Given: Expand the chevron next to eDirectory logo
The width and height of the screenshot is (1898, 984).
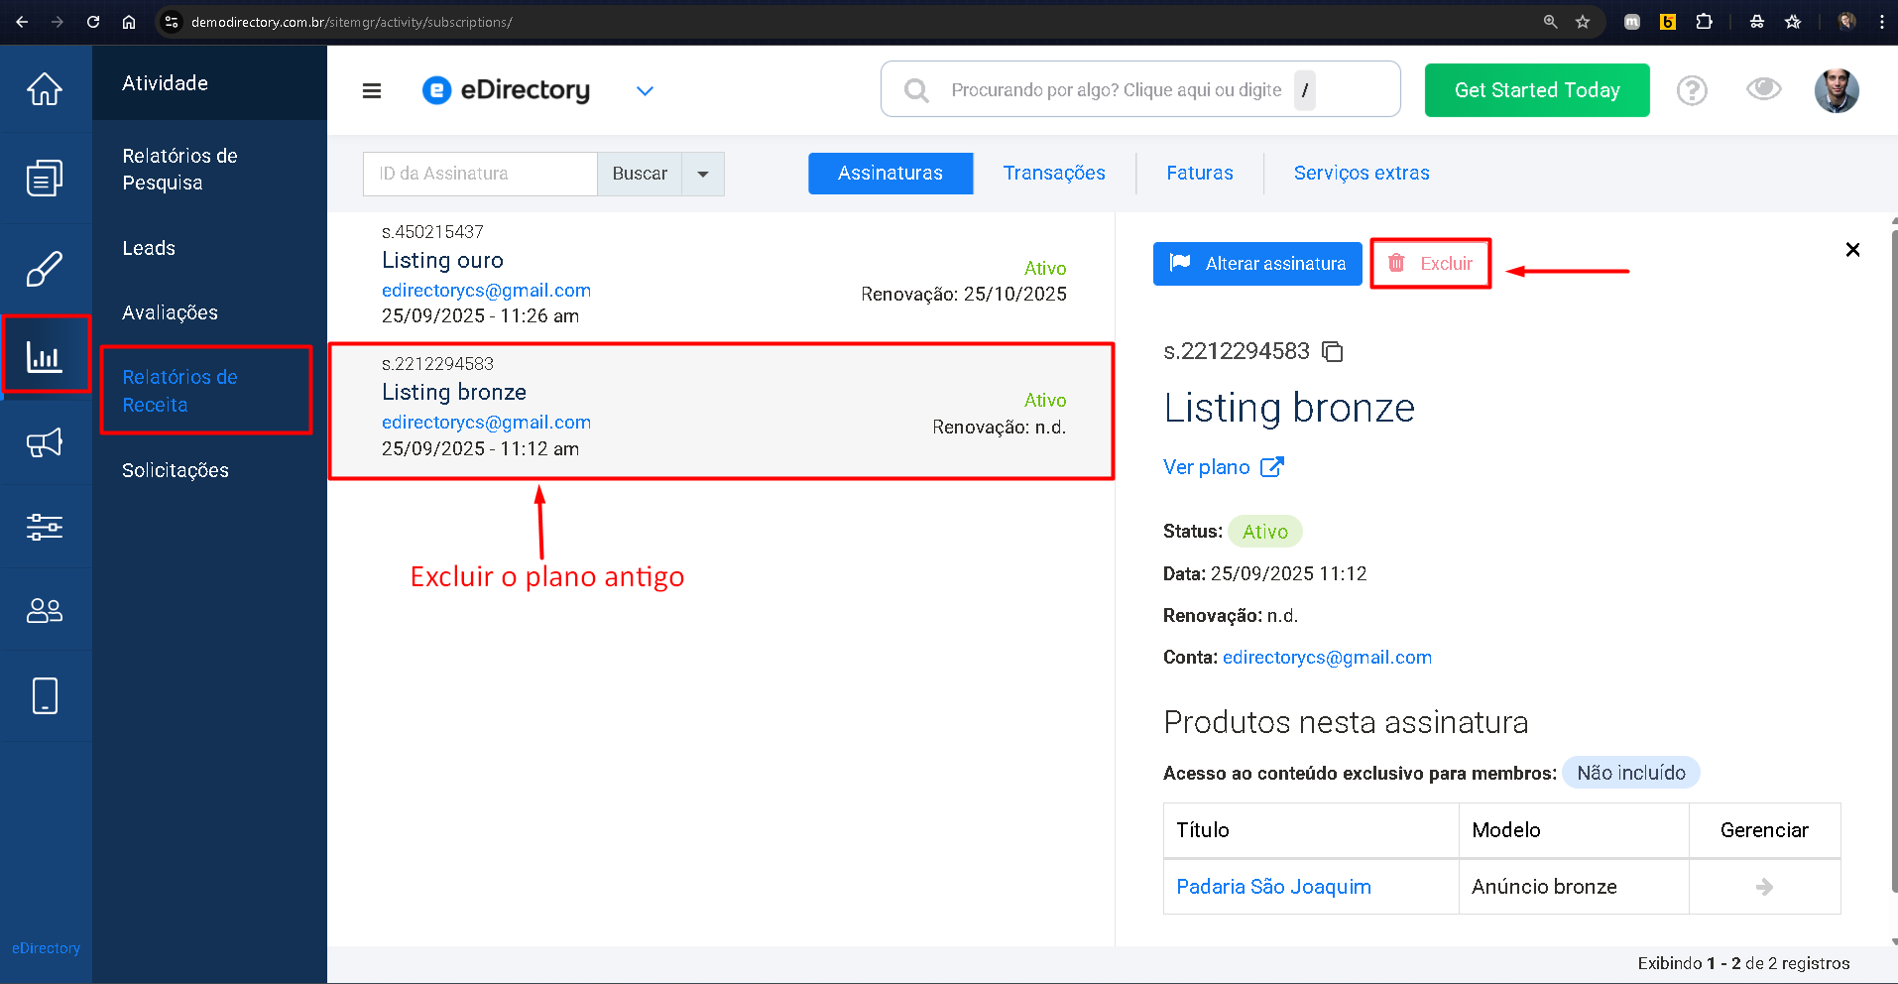Looking at the screenshot, I should point(645,91).
